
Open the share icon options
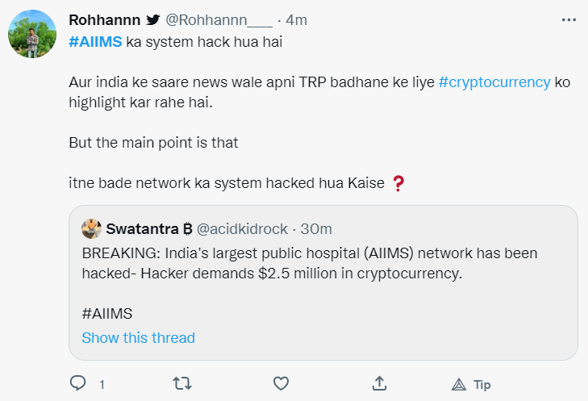coord(380,383)
